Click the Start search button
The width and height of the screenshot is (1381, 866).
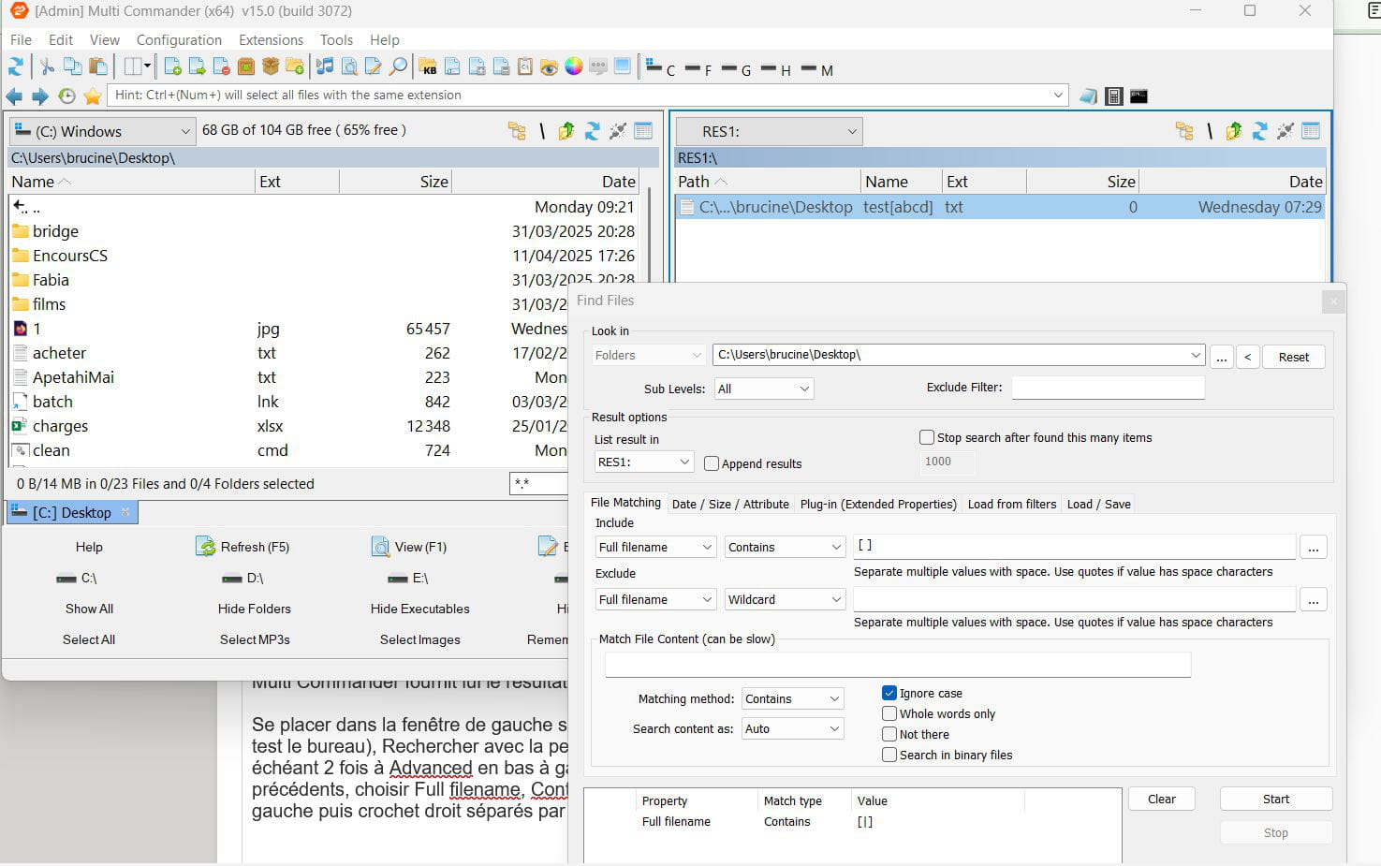[x=1276, y=799]
